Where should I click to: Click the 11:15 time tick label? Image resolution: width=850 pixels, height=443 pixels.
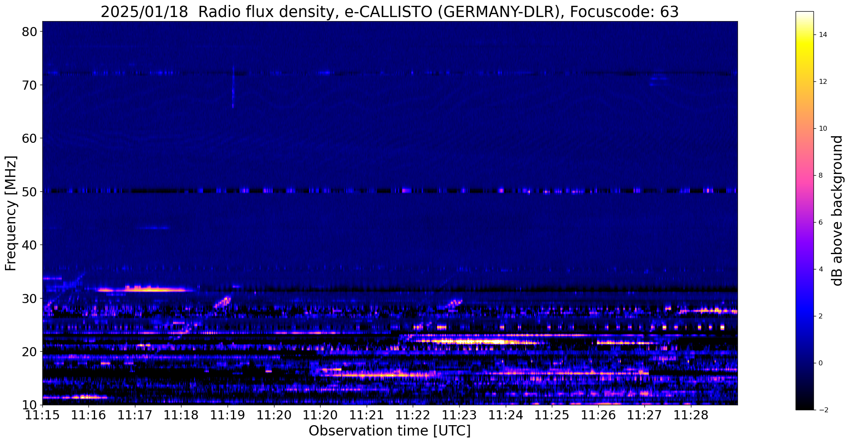pyautogui.click(x=42, y=416)
